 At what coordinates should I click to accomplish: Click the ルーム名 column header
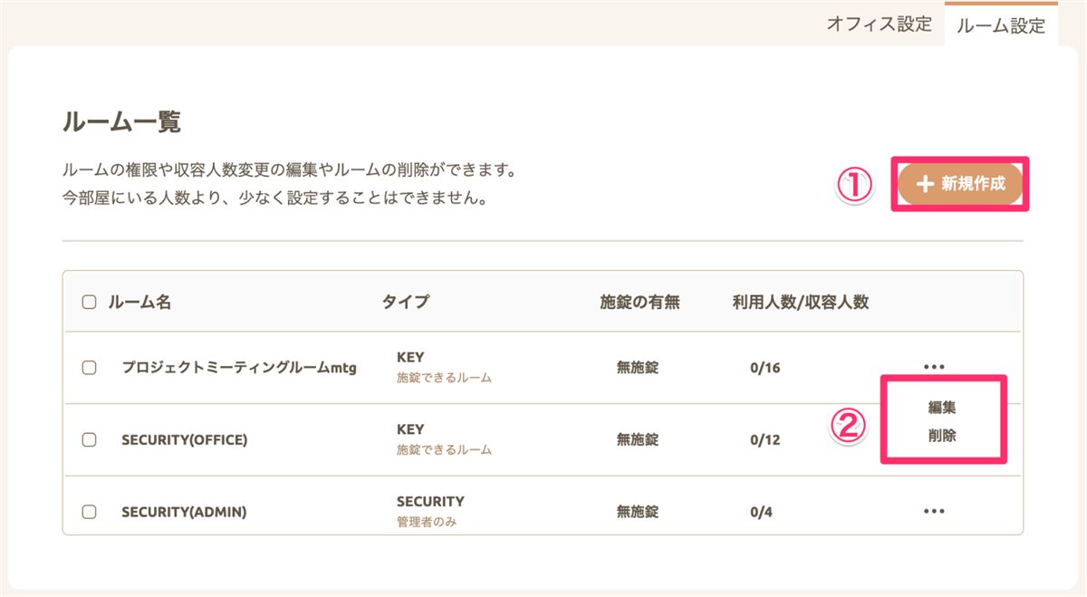[x=139, y=303]
